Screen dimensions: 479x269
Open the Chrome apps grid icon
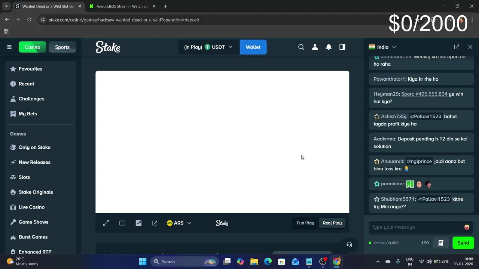pos(6,31)
